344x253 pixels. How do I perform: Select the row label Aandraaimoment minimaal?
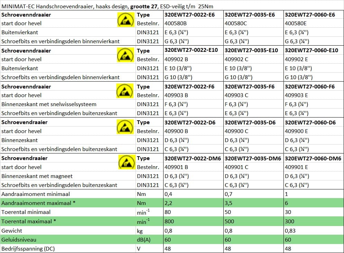pos(36,194)
